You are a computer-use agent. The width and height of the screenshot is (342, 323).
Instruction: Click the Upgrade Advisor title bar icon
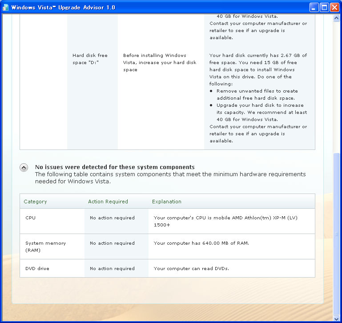click(6, 7)
